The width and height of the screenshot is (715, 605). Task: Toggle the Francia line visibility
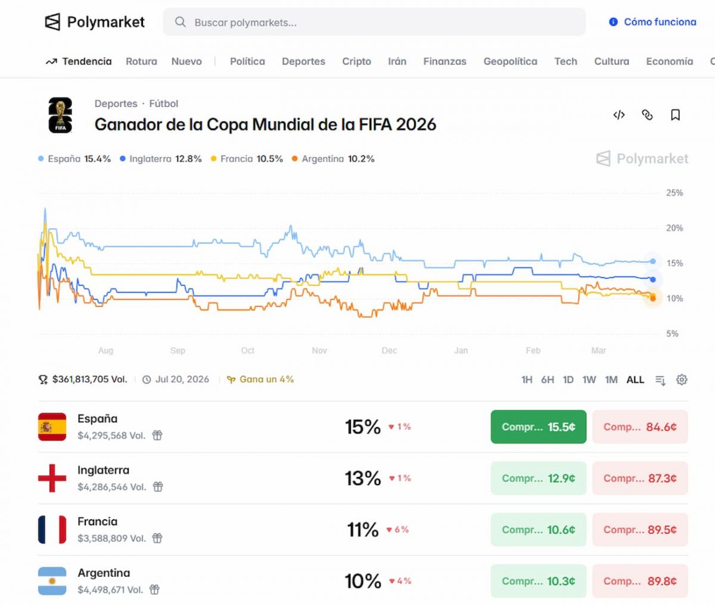tap(247, 159)
